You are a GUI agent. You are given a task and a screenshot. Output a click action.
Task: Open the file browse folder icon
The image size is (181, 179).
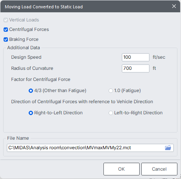pos(168,148)
